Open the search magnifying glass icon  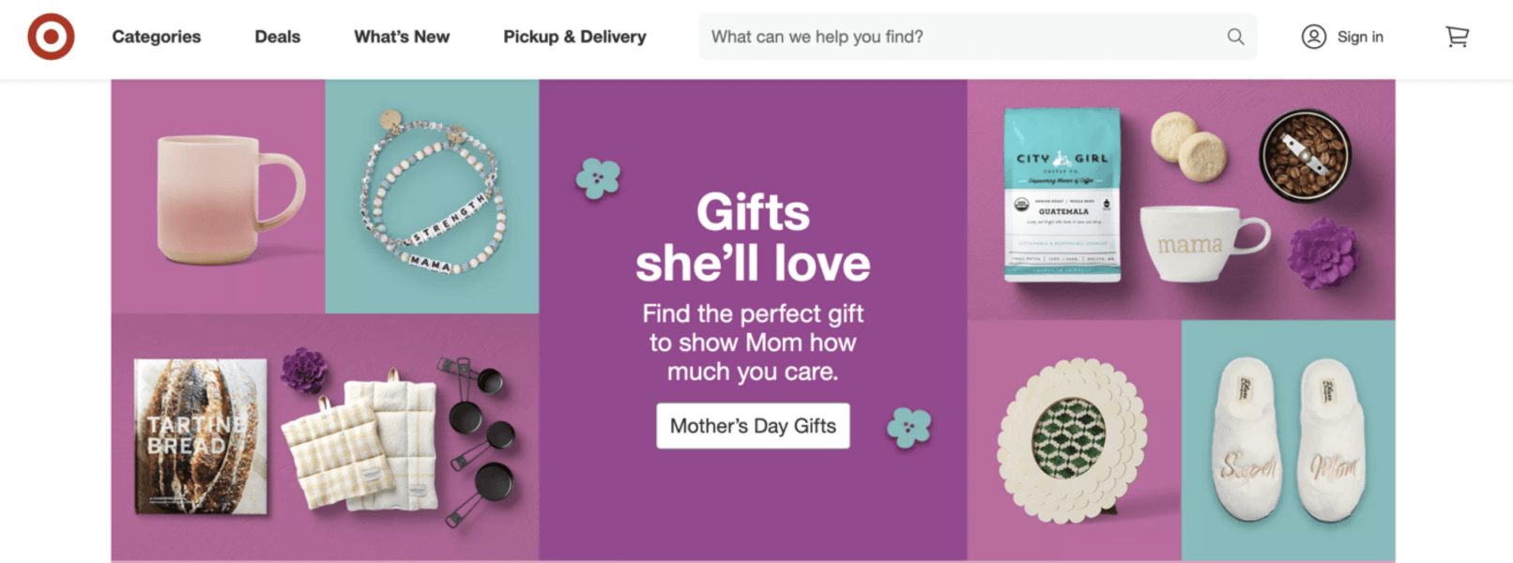coord(1235,37)
